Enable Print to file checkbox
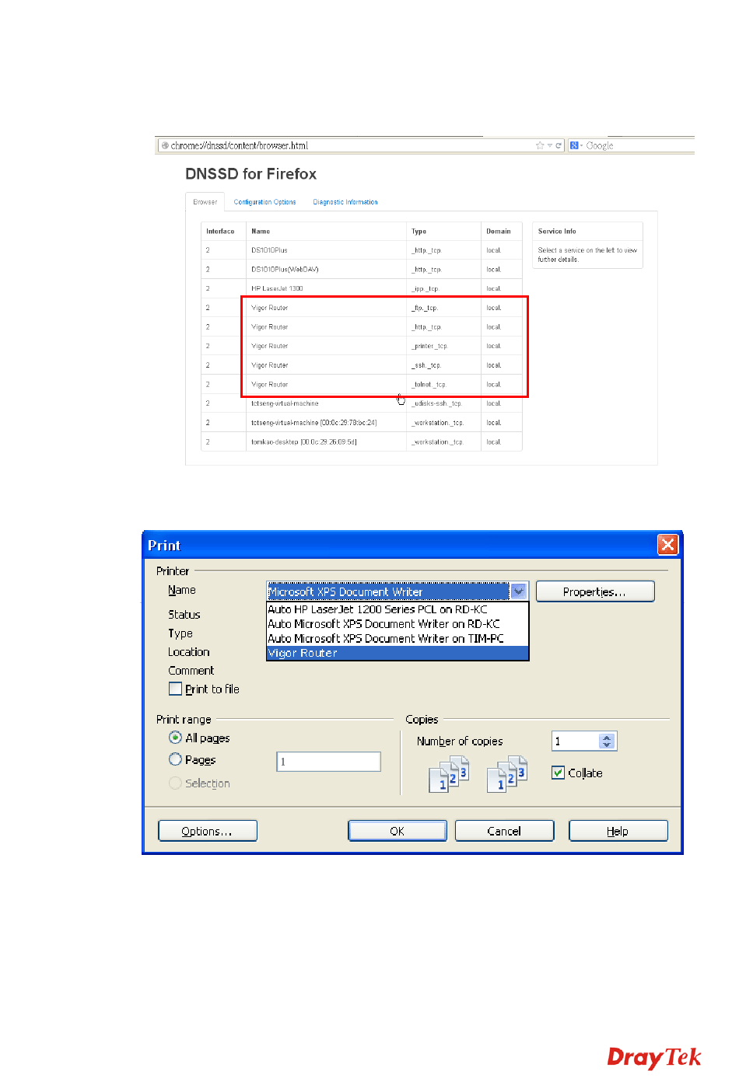This screenshot has height=1078, width=739. [176, 689]
